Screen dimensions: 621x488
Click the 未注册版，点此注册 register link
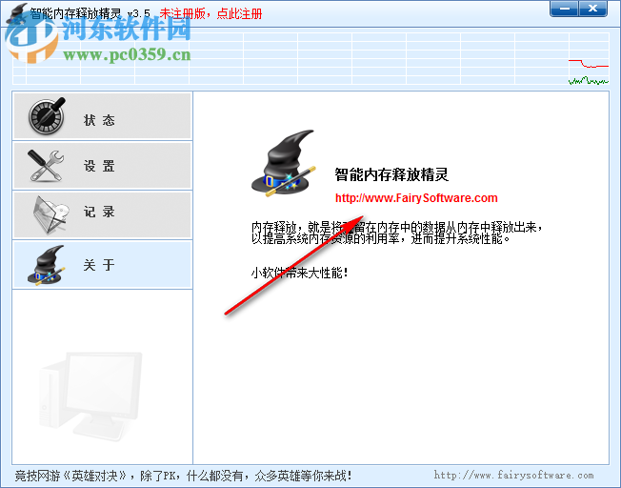pyautogui.click(x=210, y=14)
